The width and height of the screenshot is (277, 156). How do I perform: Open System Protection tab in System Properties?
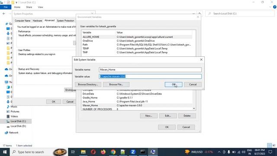coord(65,21)
